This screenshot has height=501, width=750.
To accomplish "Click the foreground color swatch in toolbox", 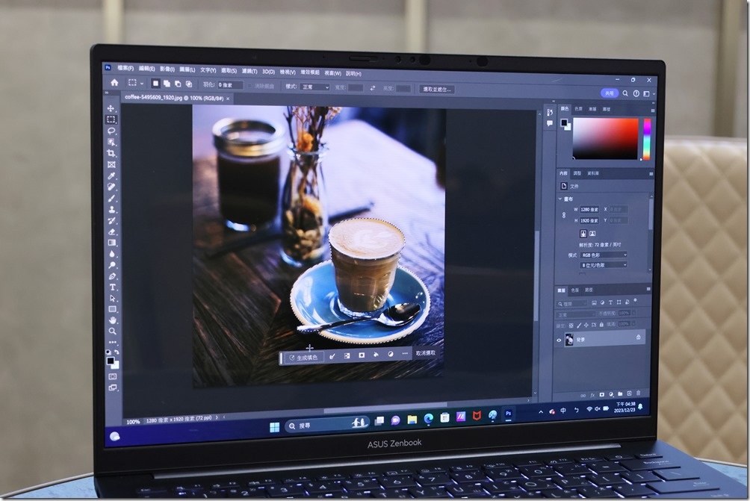I will point(110,361).
